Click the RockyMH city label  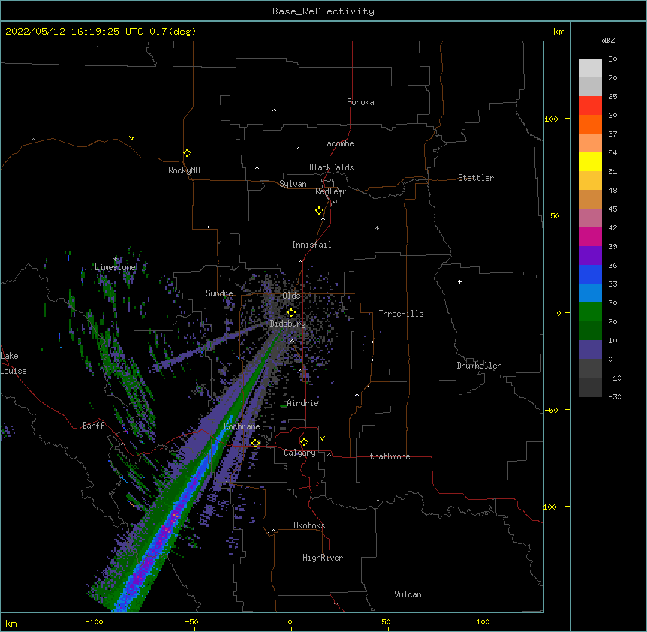(184, 170)
